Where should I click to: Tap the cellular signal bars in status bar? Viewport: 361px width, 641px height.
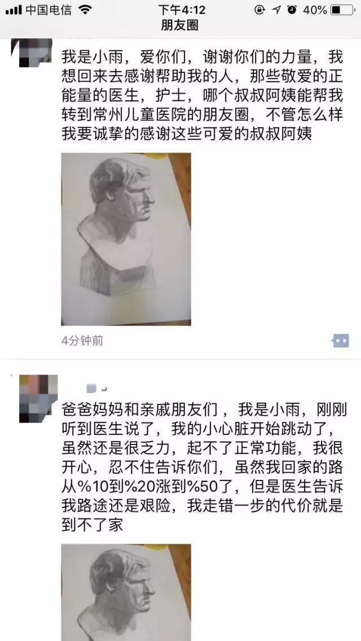coord(14,10)
